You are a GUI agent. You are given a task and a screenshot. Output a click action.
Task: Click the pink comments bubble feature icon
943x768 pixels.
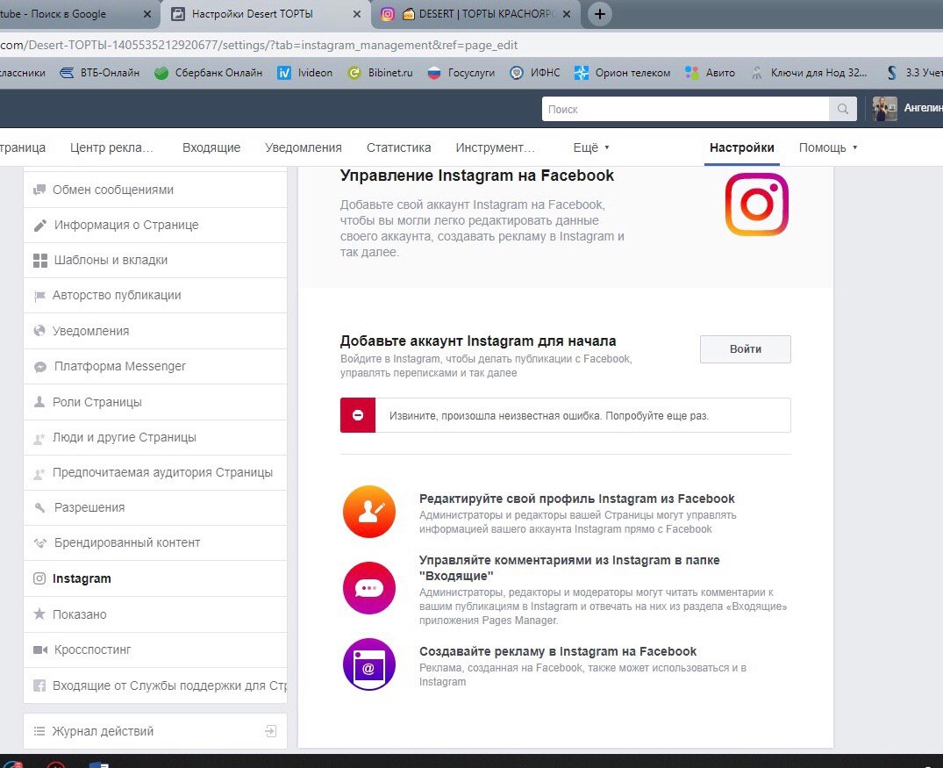click(369, 588)
